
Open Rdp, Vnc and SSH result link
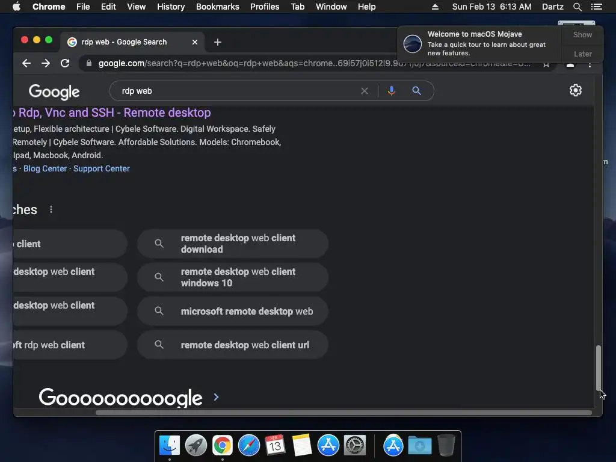tap(112, 112)
